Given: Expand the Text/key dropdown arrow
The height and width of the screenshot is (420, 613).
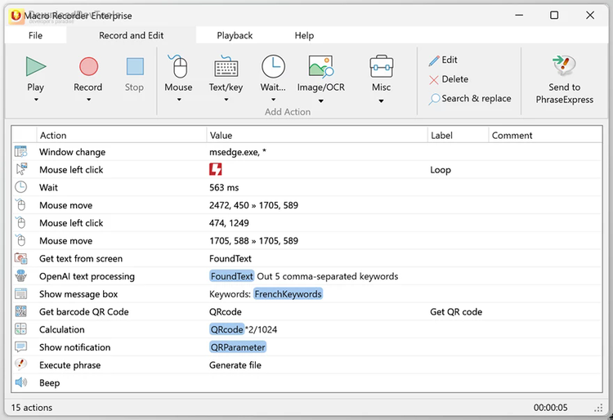Looking at the screenshot, I should click(226, 100).
